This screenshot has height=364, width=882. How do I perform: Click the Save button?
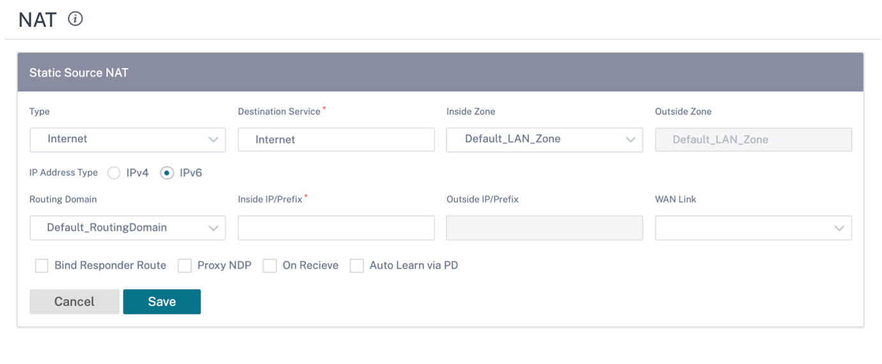162,302
